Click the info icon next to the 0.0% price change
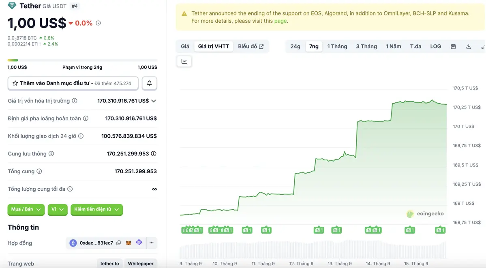486x268 pixels. click(98, 23)
